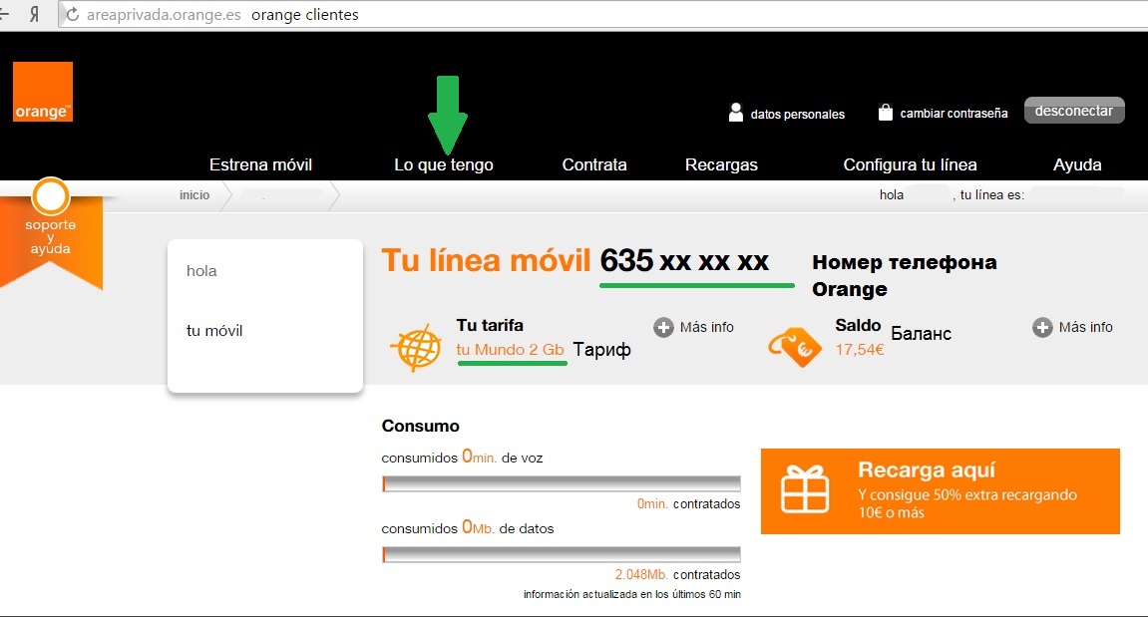Click the browser reload icon
Screen dimensions: 1148x617
73,15
